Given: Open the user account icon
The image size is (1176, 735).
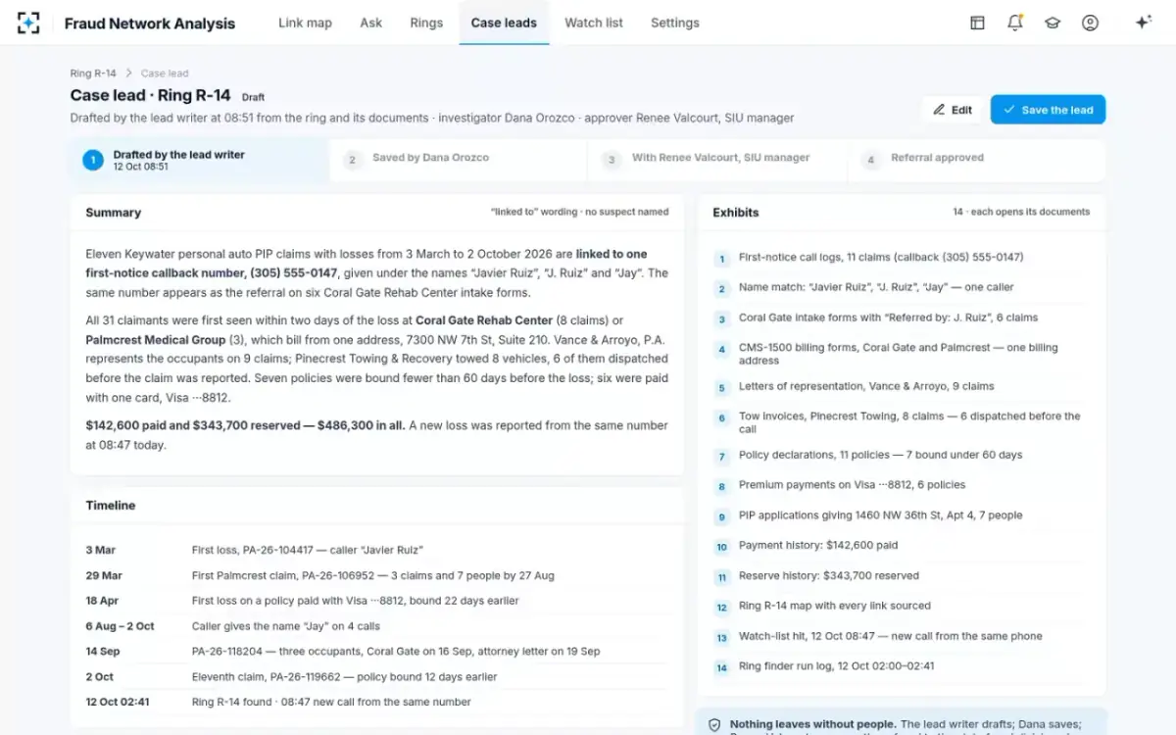Looking at the screenshot, I should click(1090, 23).
